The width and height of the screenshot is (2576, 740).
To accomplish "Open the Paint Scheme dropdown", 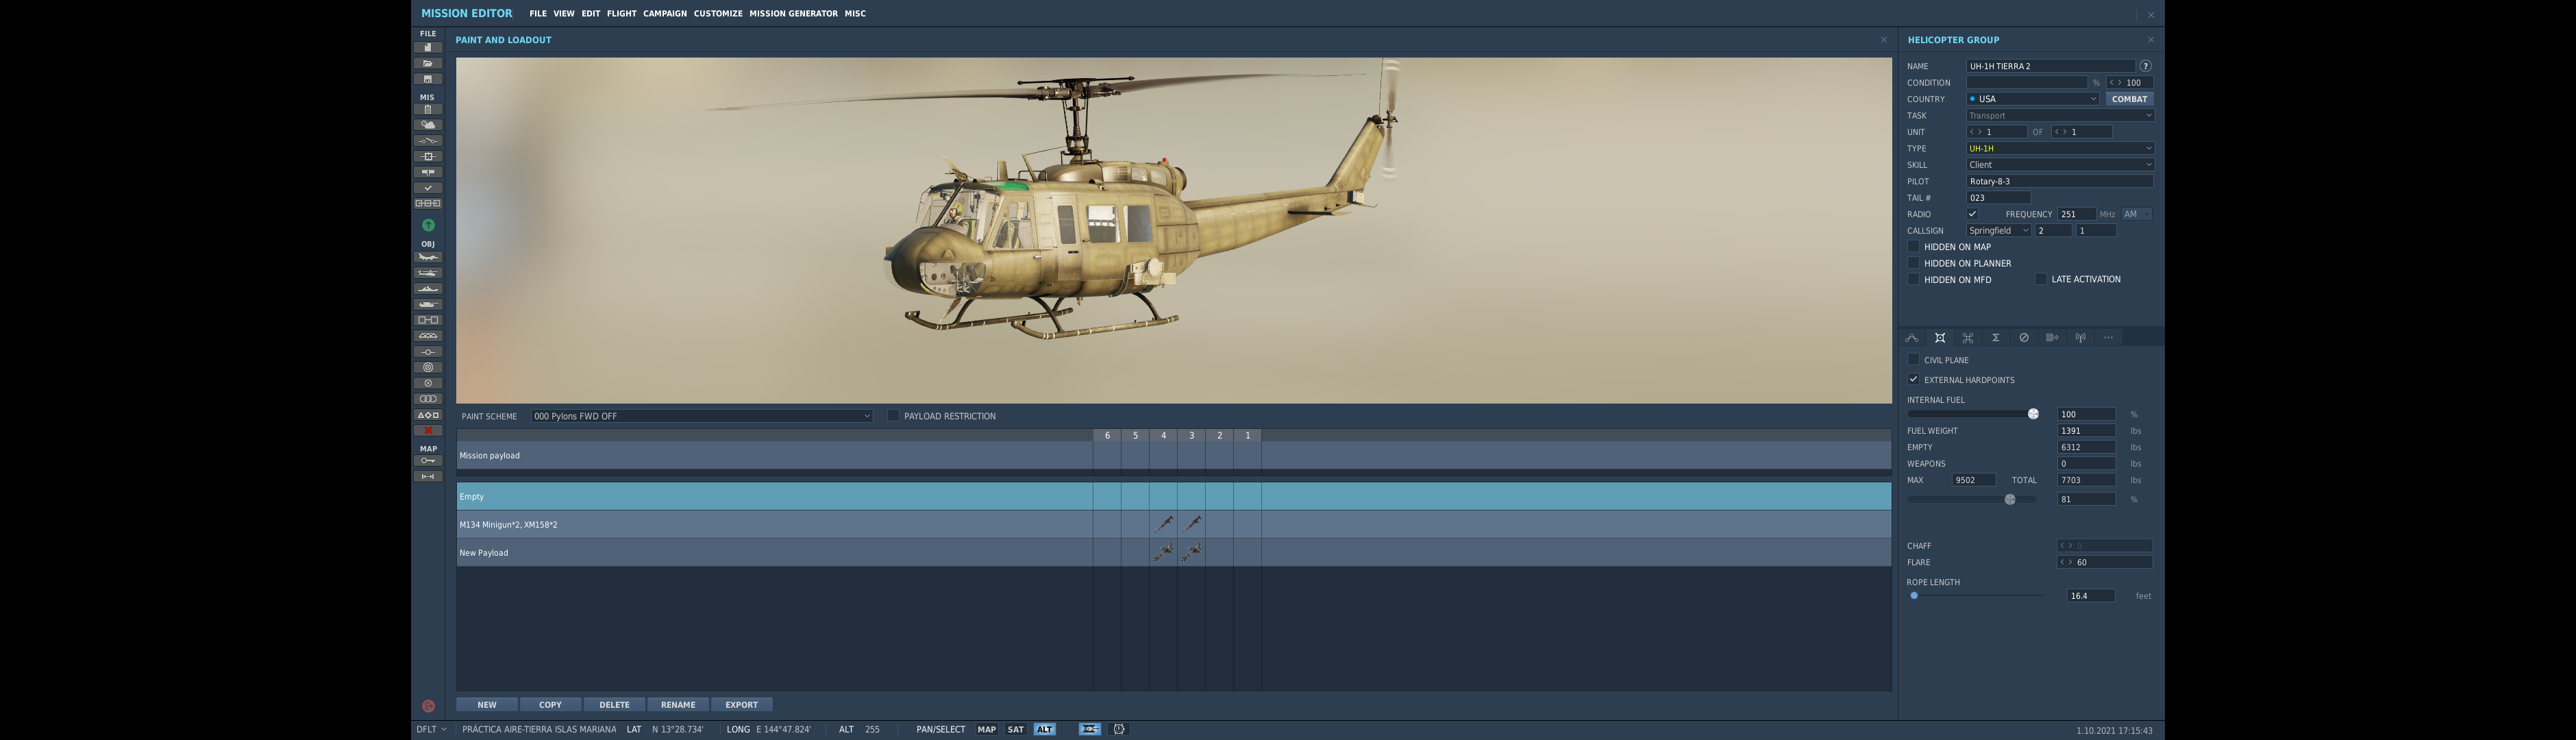I will pyautogui.click(x=702, y=416).
